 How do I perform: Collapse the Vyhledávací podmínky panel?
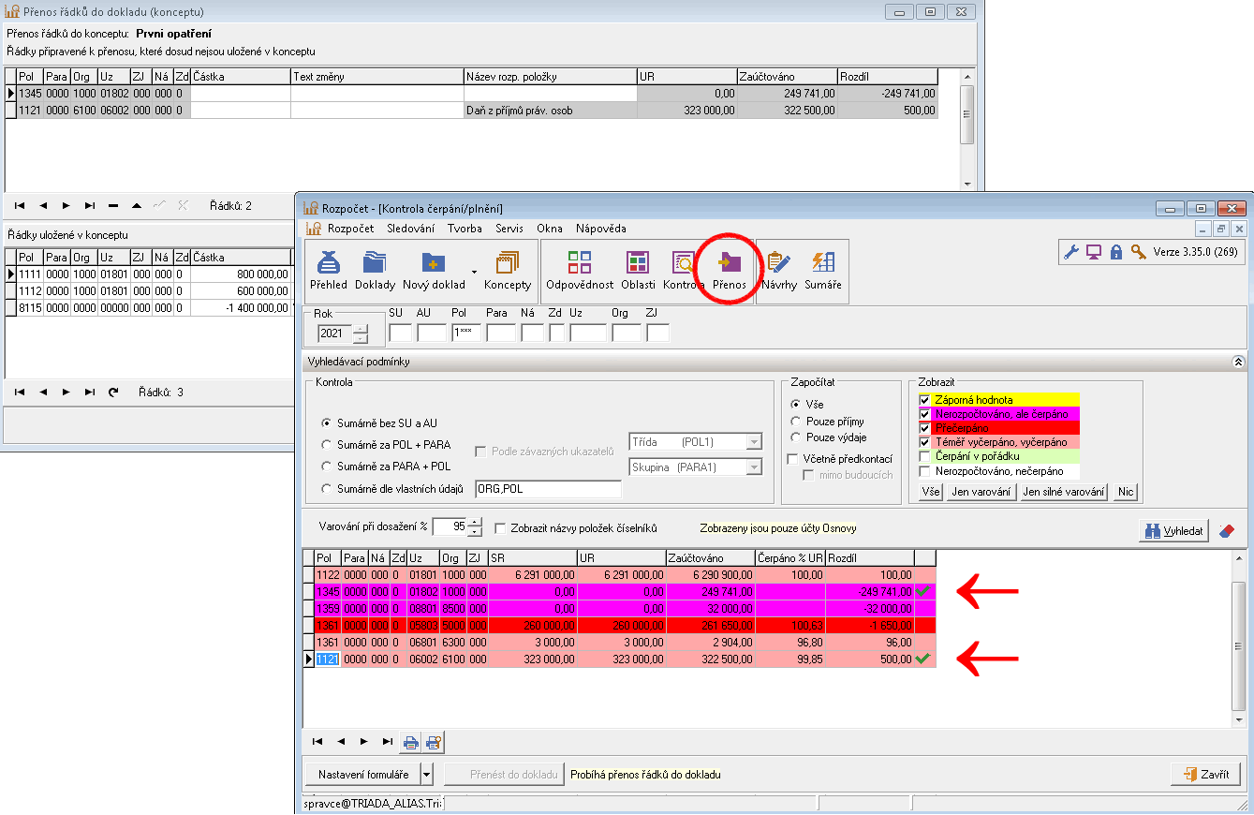click(1238, 362)
